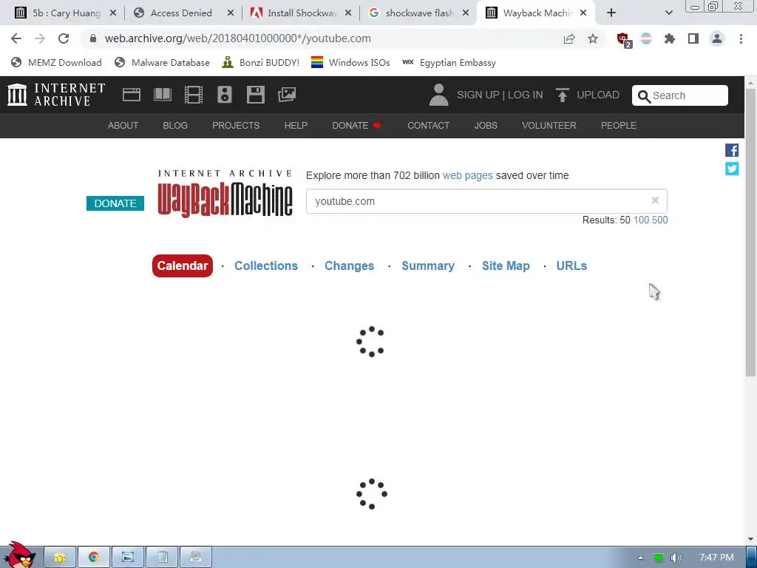The height and width of the screenshot is (568, 757).
Task: Click the address bar URL
Action: tap(237, 38)
